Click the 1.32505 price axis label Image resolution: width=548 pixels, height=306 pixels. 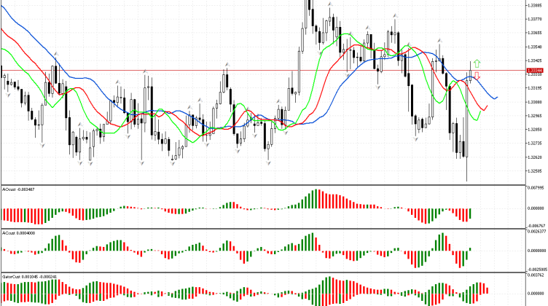coord(536,172)
